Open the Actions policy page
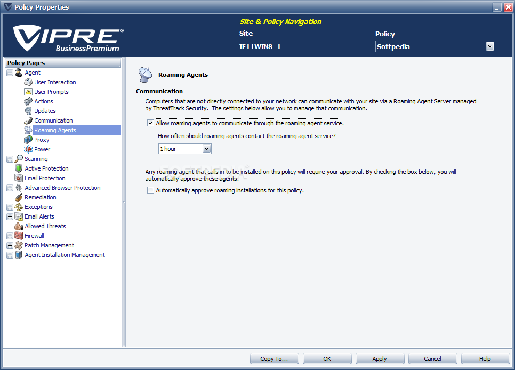515x370 pixels. (43, 101)
